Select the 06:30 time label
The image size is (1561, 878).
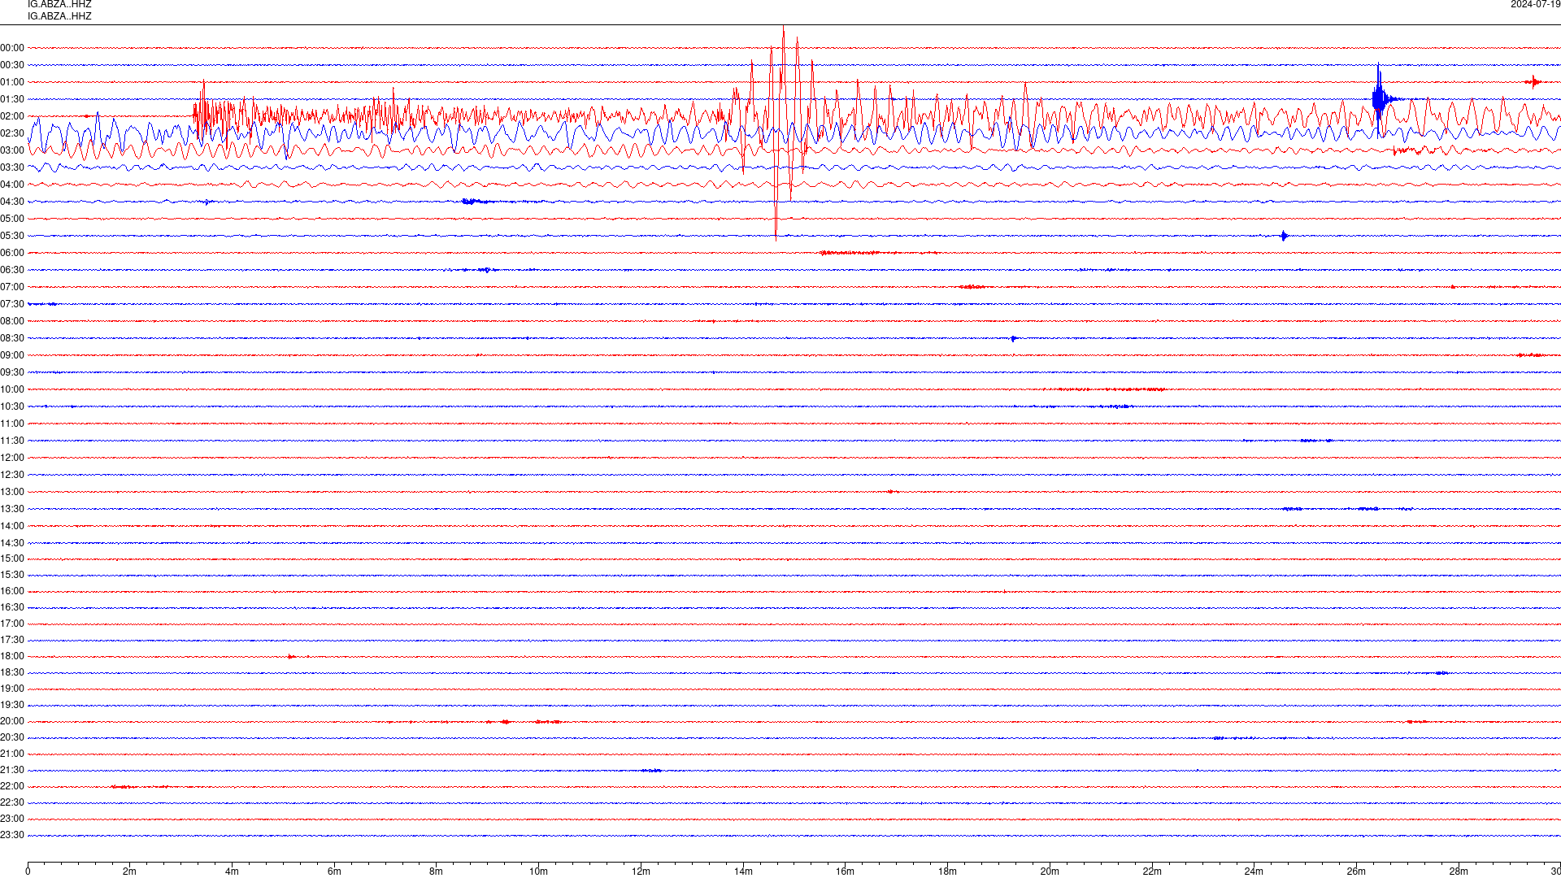point(12,270)
